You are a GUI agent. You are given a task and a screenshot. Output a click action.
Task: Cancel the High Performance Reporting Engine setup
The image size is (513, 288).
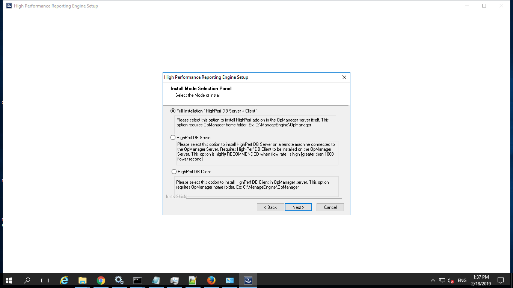click(x=330, y=207)
